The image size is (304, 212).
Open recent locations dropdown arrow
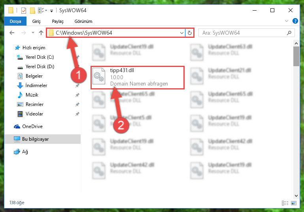click(33, 32)
